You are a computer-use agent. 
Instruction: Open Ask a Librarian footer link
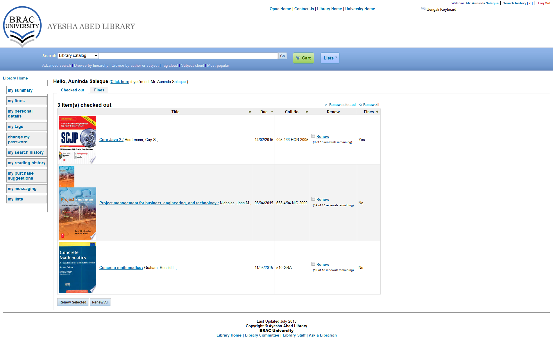(323, 335)
